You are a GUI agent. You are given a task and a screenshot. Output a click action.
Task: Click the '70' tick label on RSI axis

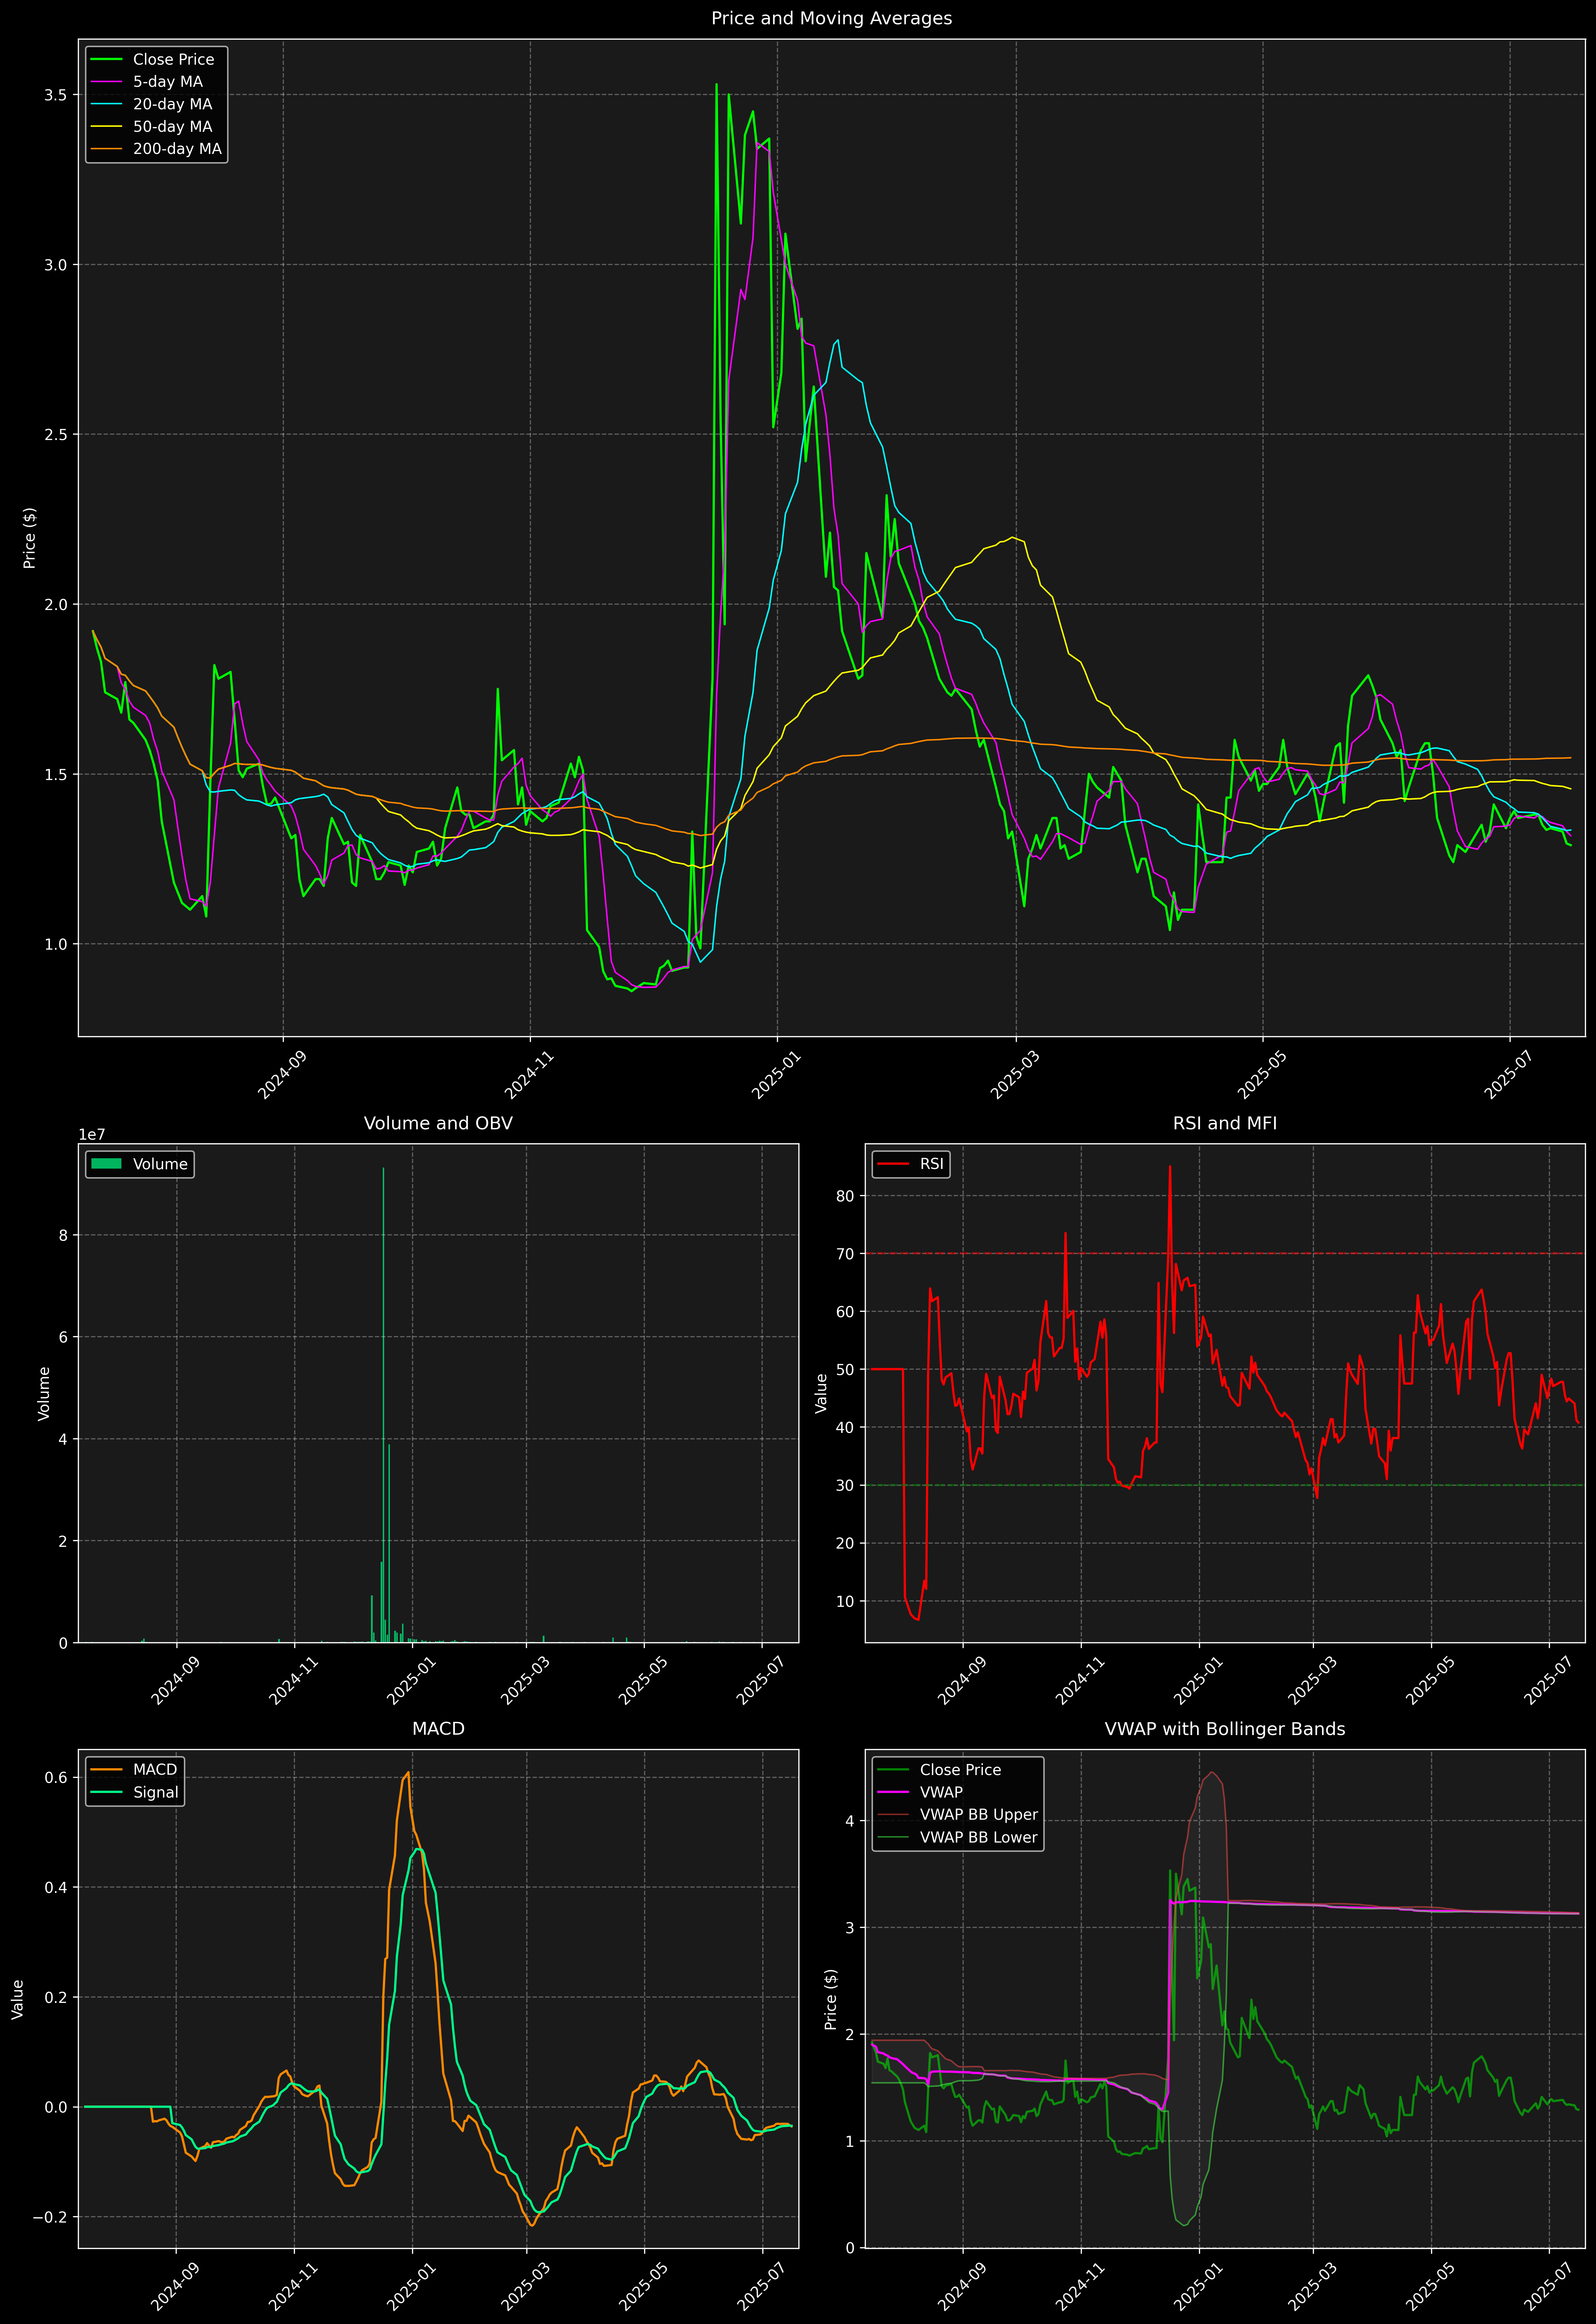[846, 1254]
